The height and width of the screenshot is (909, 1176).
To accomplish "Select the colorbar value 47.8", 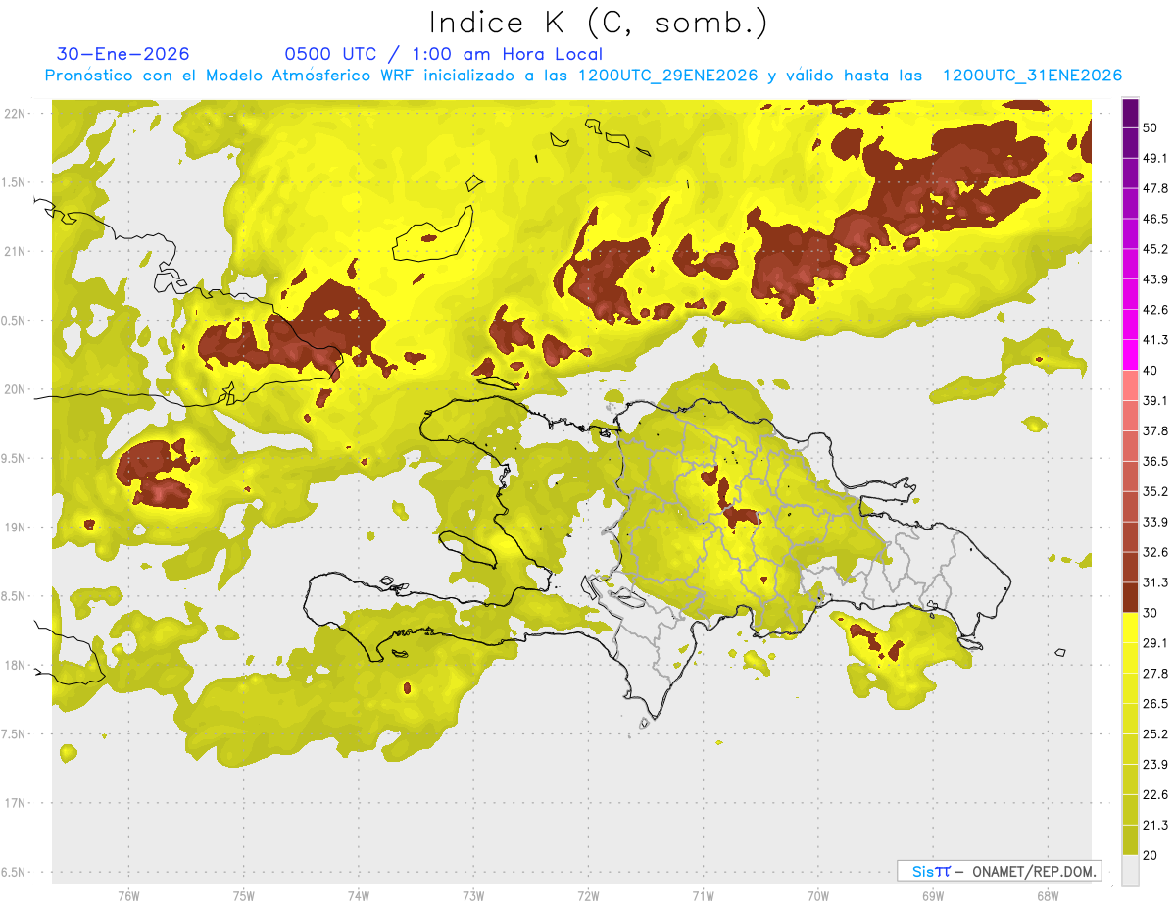I will tap(1155, 188).
